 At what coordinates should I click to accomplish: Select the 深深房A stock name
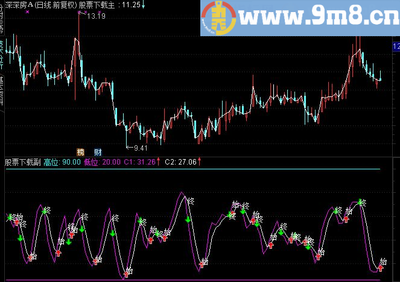[17, 4]
